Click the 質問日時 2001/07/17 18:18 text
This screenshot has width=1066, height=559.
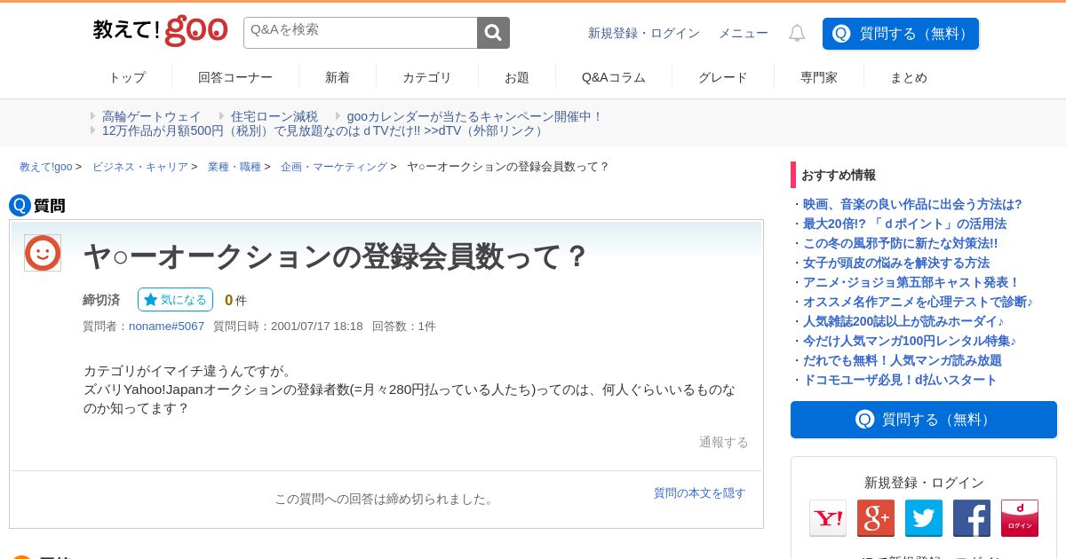coord(288,326)
